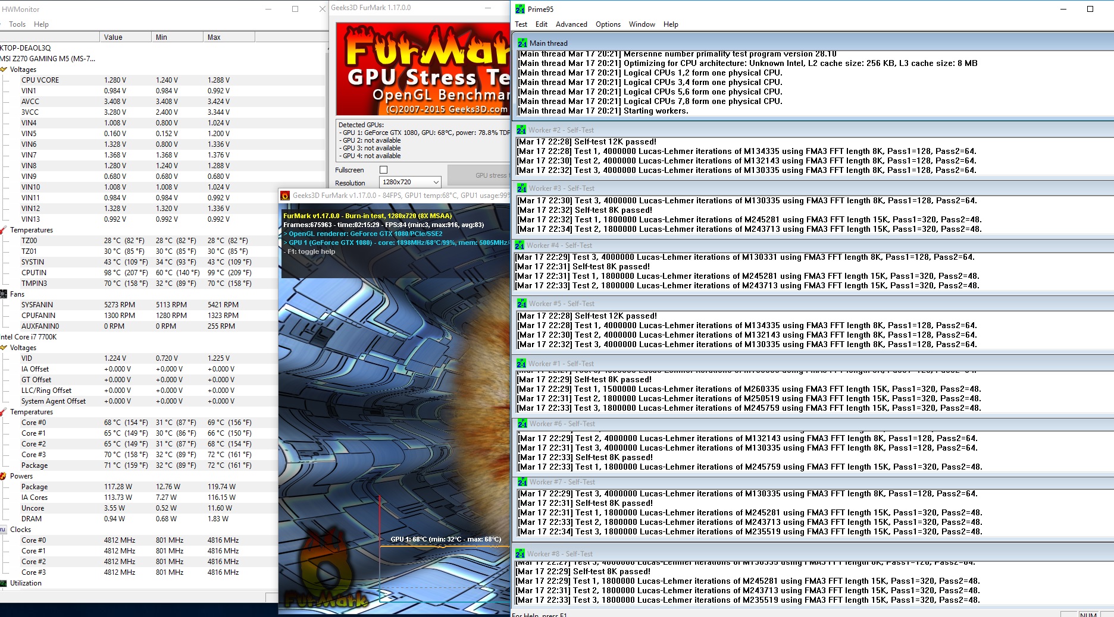The height and width of the screenshot is (617, 1114).
Task: Open the Tools menu in HWMonitor
Action: (17, 24)
